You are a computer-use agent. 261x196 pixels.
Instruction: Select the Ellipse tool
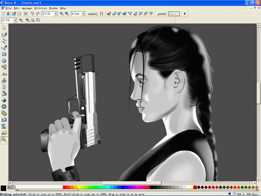coord(4,61)
